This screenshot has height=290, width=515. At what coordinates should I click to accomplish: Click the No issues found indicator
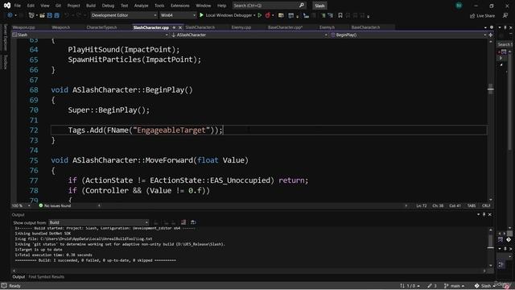pyautogui.click(x=55, y=206)
